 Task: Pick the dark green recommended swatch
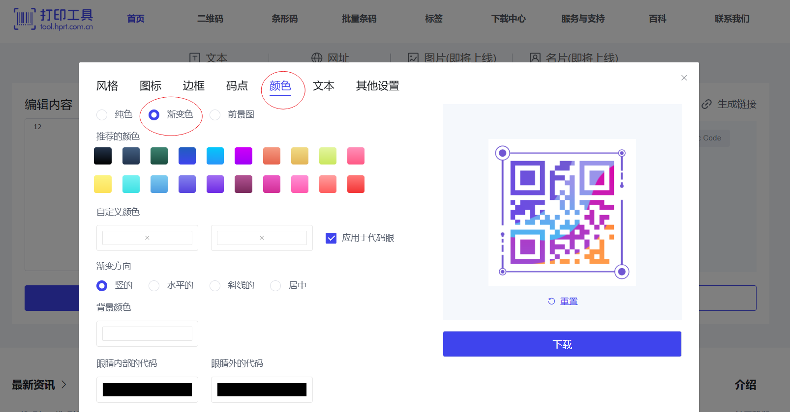[159, 156]
